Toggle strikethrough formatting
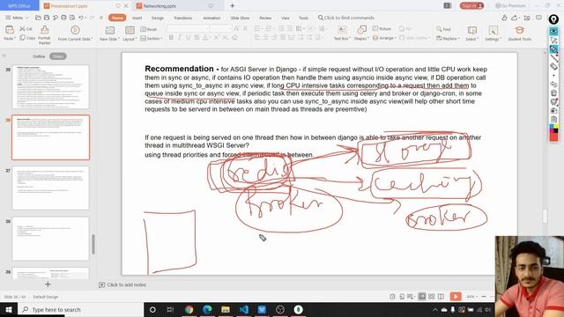 click(197, 37)
